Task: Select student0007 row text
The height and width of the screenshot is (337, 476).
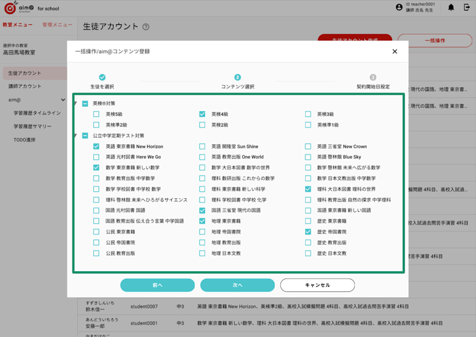Action: [x=144, y=306]
